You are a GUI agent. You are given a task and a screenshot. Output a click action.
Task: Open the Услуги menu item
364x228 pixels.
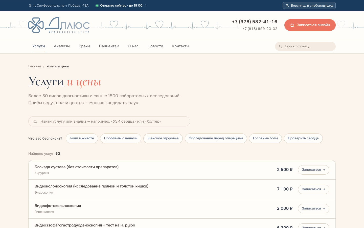point(38,46)
